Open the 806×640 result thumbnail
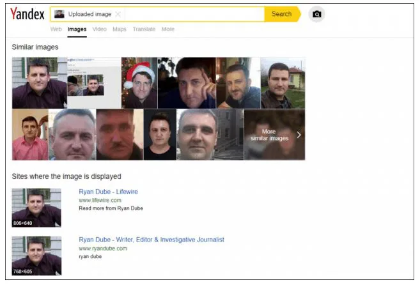This screenshot has height=285, width=420. point(36,208)
